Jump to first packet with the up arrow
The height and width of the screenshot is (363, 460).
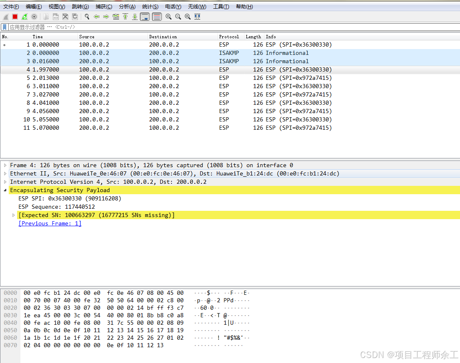pyautogui.click(x=125, y=17)
